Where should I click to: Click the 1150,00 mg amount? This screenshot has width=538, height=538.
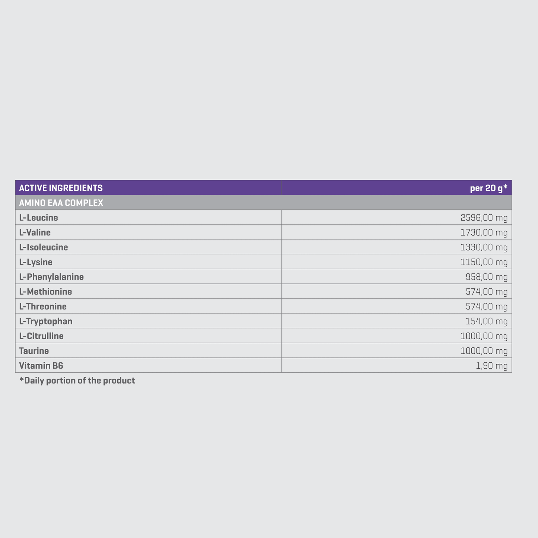(x=484, y=262)
